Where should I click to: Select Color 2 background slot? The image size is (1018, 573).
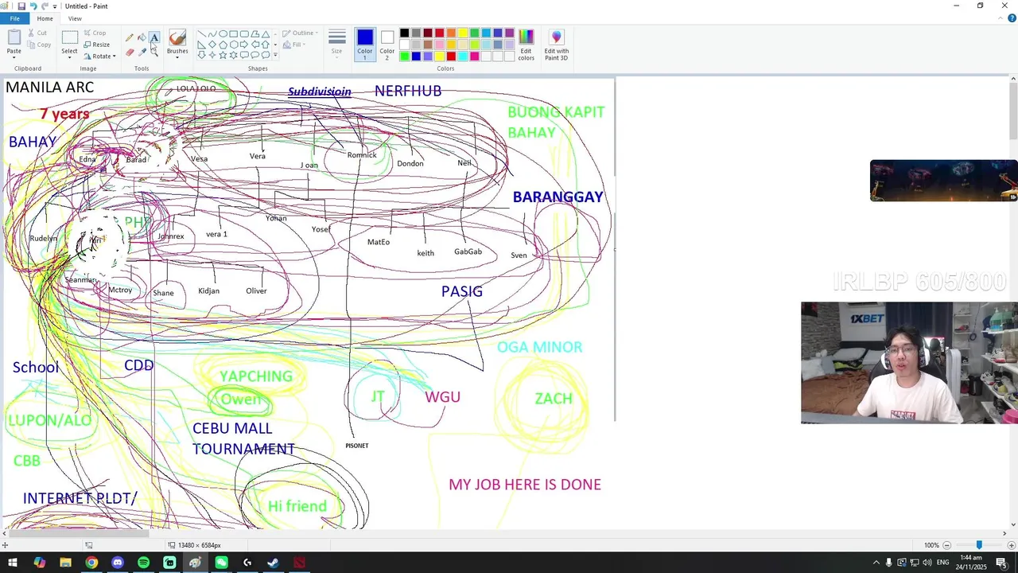click(387, 45)
